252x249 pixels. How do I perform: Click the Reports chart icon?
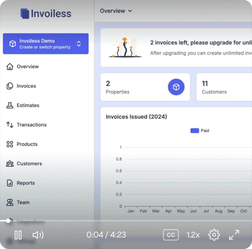point(10,183)
